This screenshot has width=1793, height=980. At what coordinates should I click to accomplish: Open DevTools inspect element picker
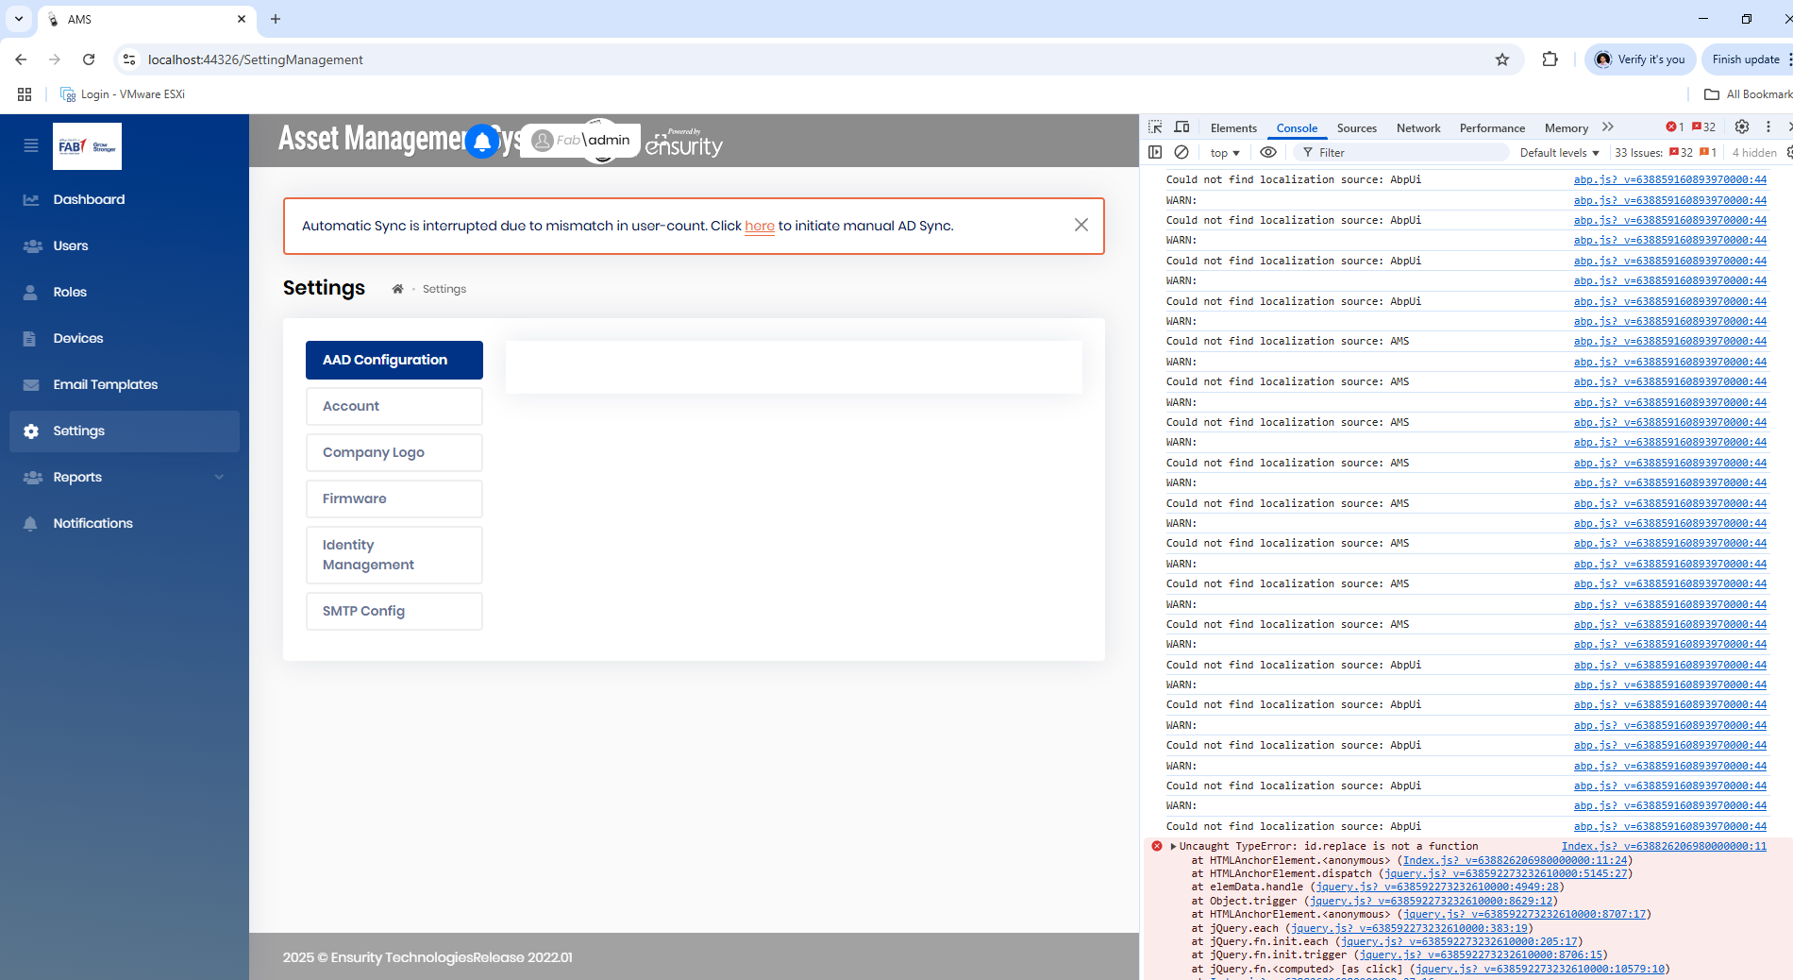coord(1155,127)
